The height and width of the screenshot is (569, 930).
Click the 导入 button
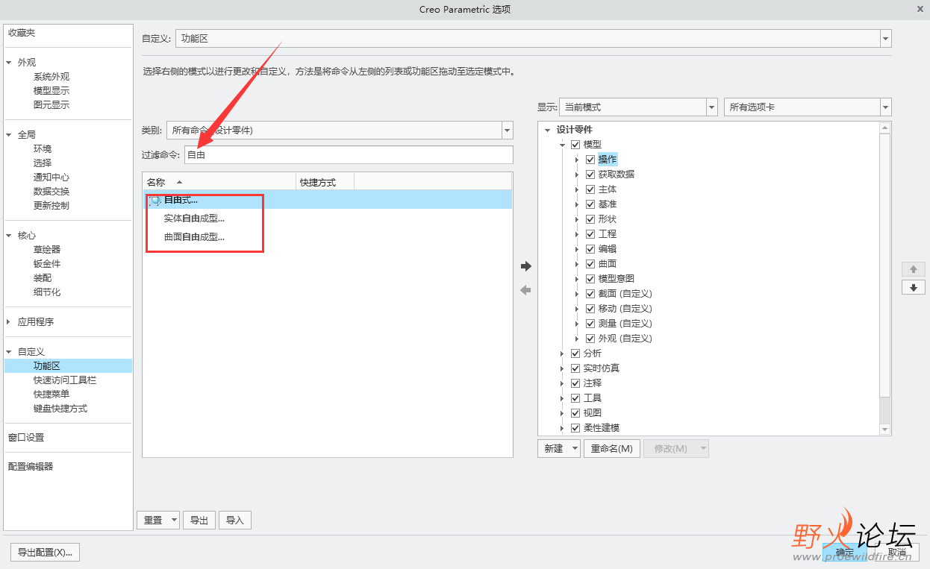235,521
